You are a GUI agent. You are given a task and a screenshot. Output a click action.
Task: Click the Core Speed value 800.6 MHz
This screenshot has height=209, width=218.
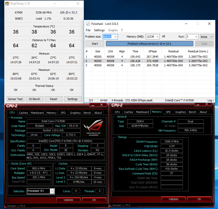39,168
